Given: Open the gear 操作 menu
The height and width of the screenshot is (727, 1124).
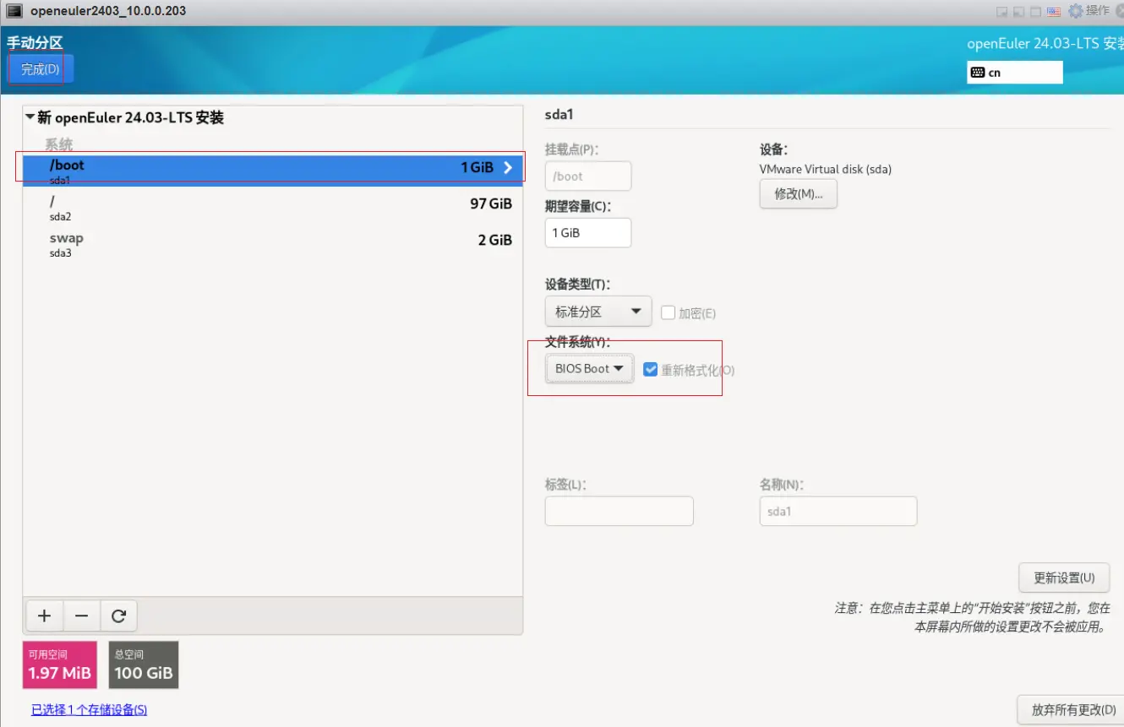Looking at the screenshot, I should click(1089, 11).
